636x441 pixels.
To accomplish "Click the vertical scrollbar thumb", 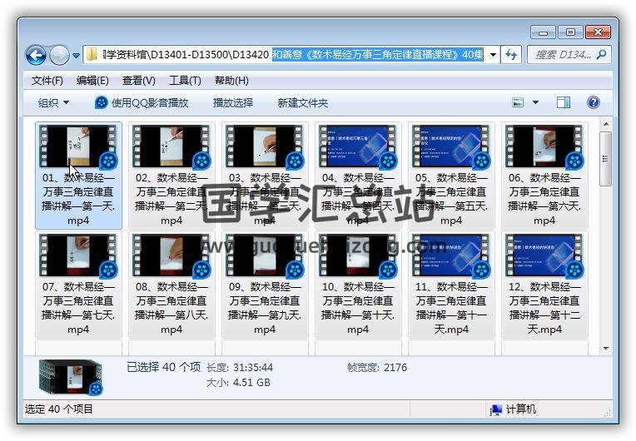I will pyautogui.click(x=605, y=159).
